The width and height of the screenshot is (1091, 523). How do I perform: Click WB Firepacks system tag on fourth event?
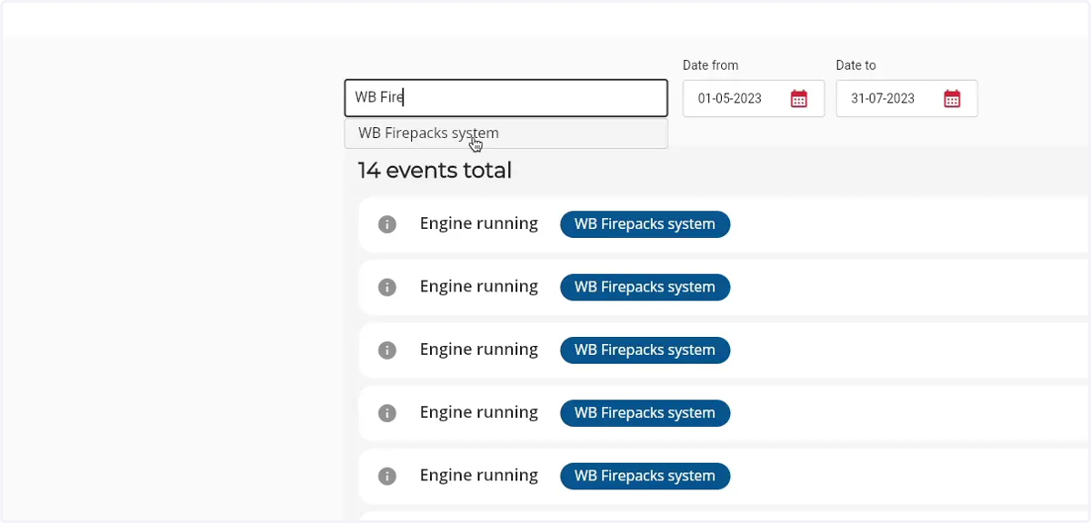[645, 413]
